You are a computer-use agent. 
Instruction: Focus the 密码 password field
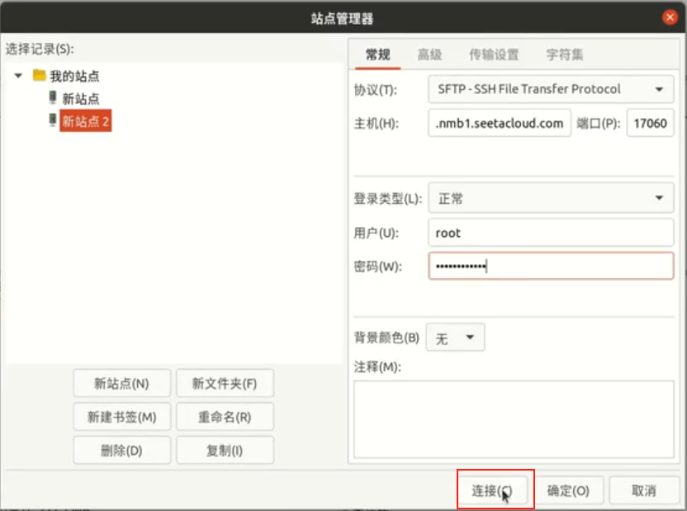pos(551,266)
